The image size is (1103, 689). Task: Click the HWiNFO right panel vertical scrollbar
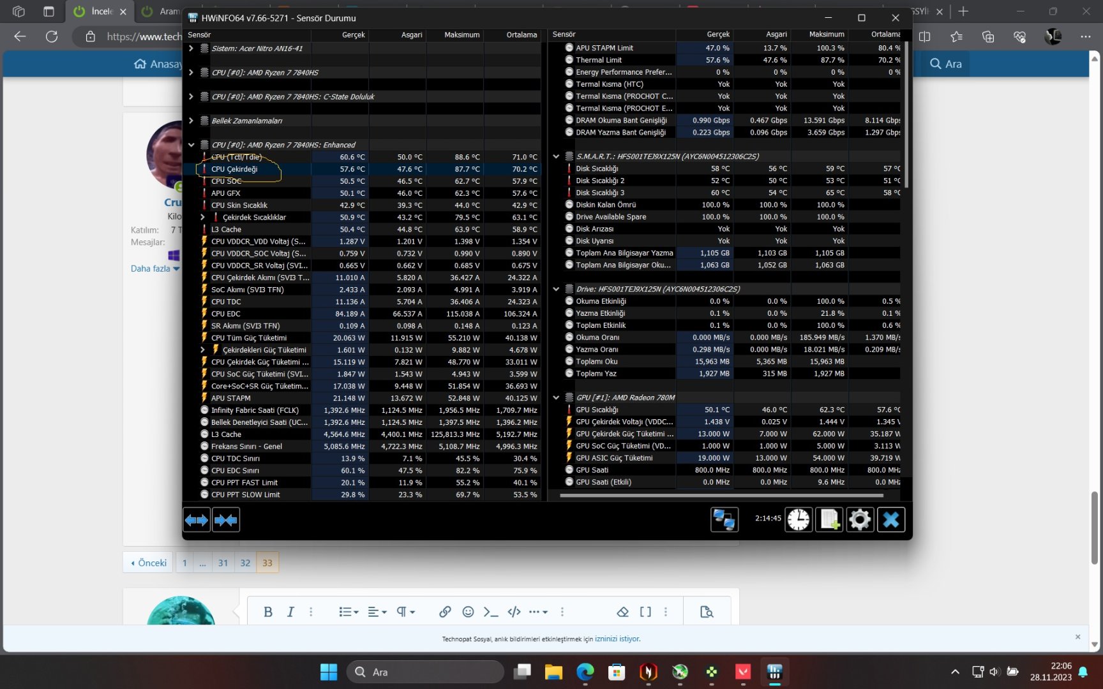[x=906, y=116]
